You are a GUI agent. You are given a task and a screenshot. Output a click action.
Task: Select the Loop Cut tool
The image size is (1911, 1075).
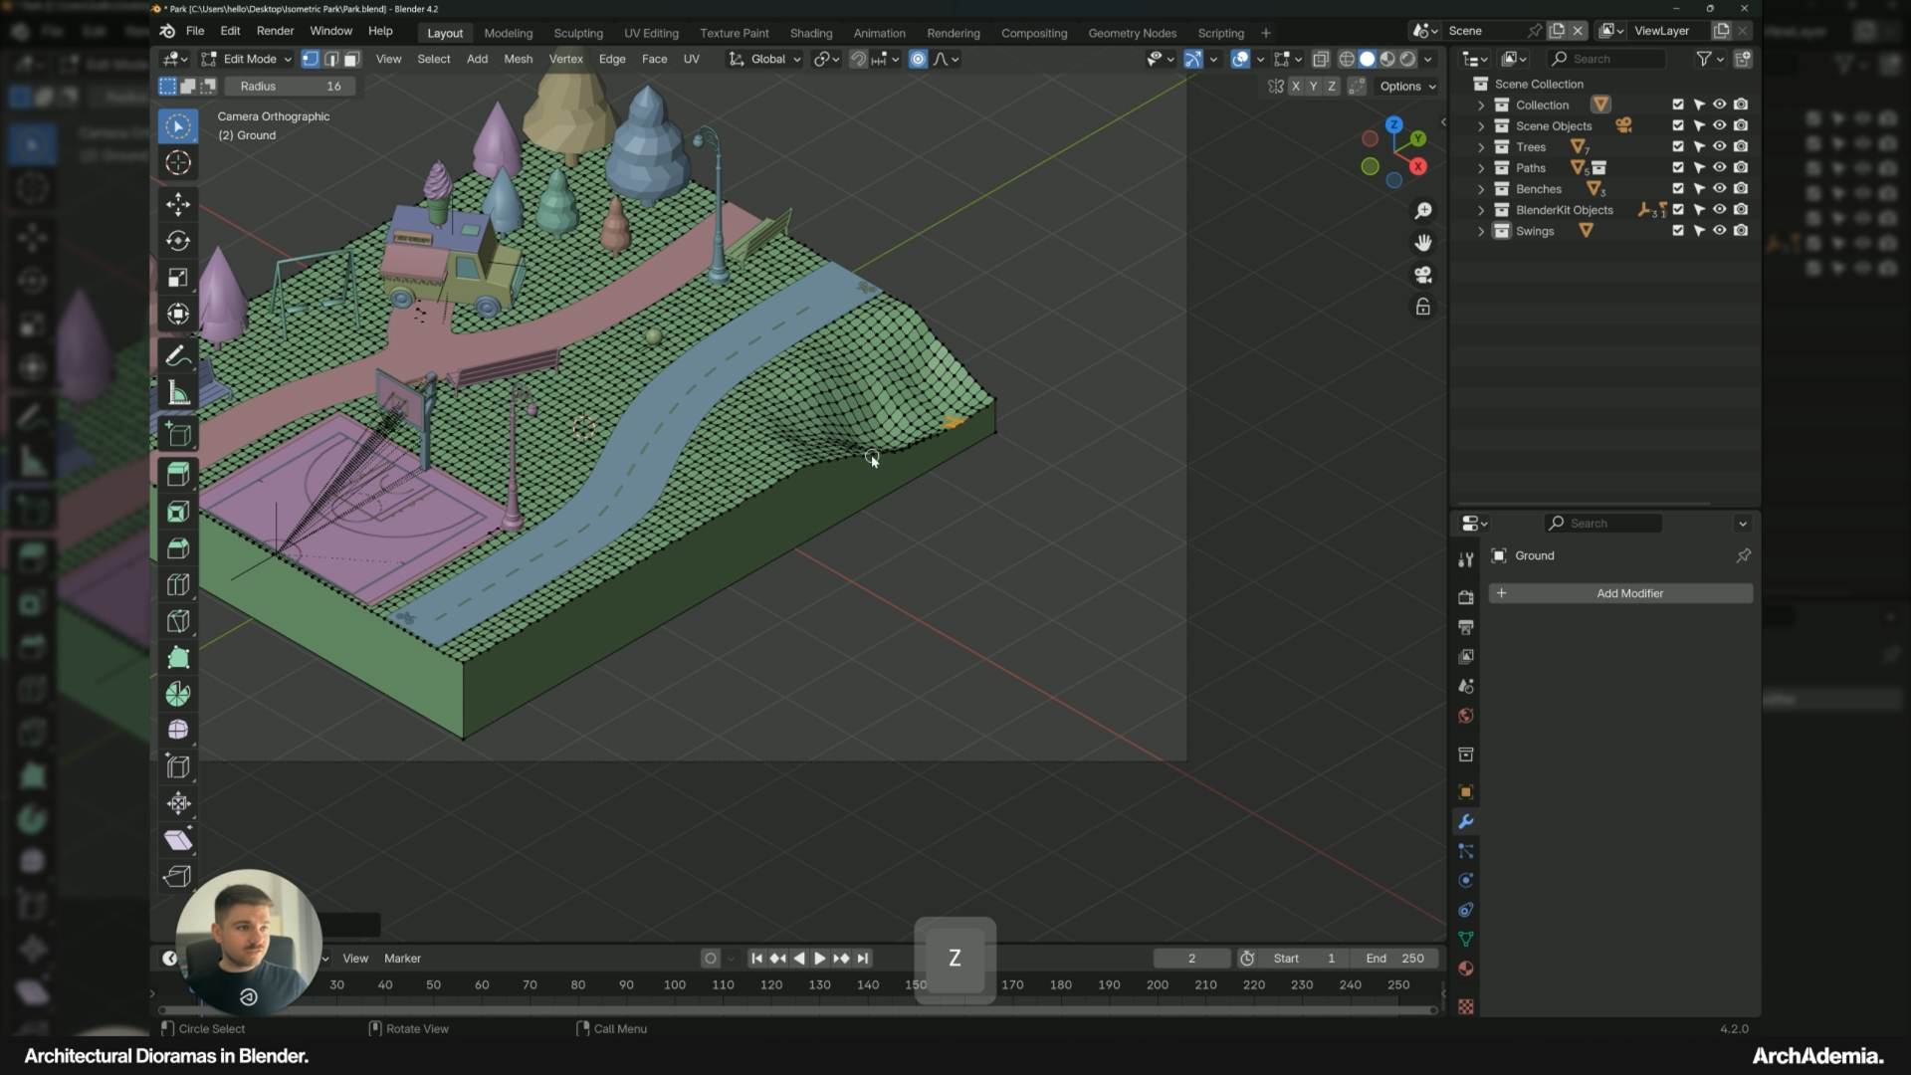pos(178,585)
